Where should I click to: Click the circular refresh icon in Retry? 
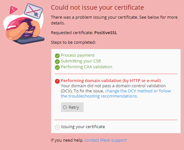[x=65, y=107]
